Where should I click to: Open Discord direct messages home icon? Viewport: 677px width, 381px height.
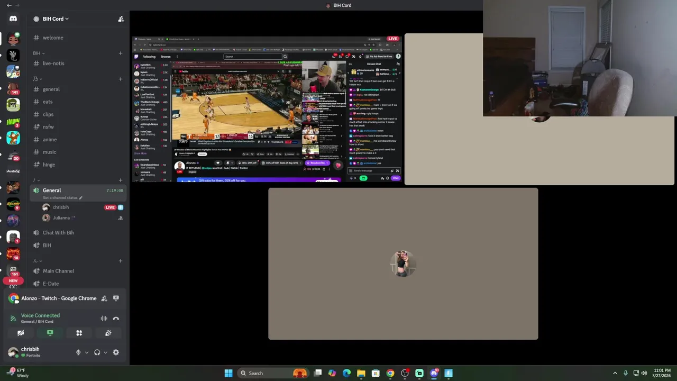click(13, 19)
